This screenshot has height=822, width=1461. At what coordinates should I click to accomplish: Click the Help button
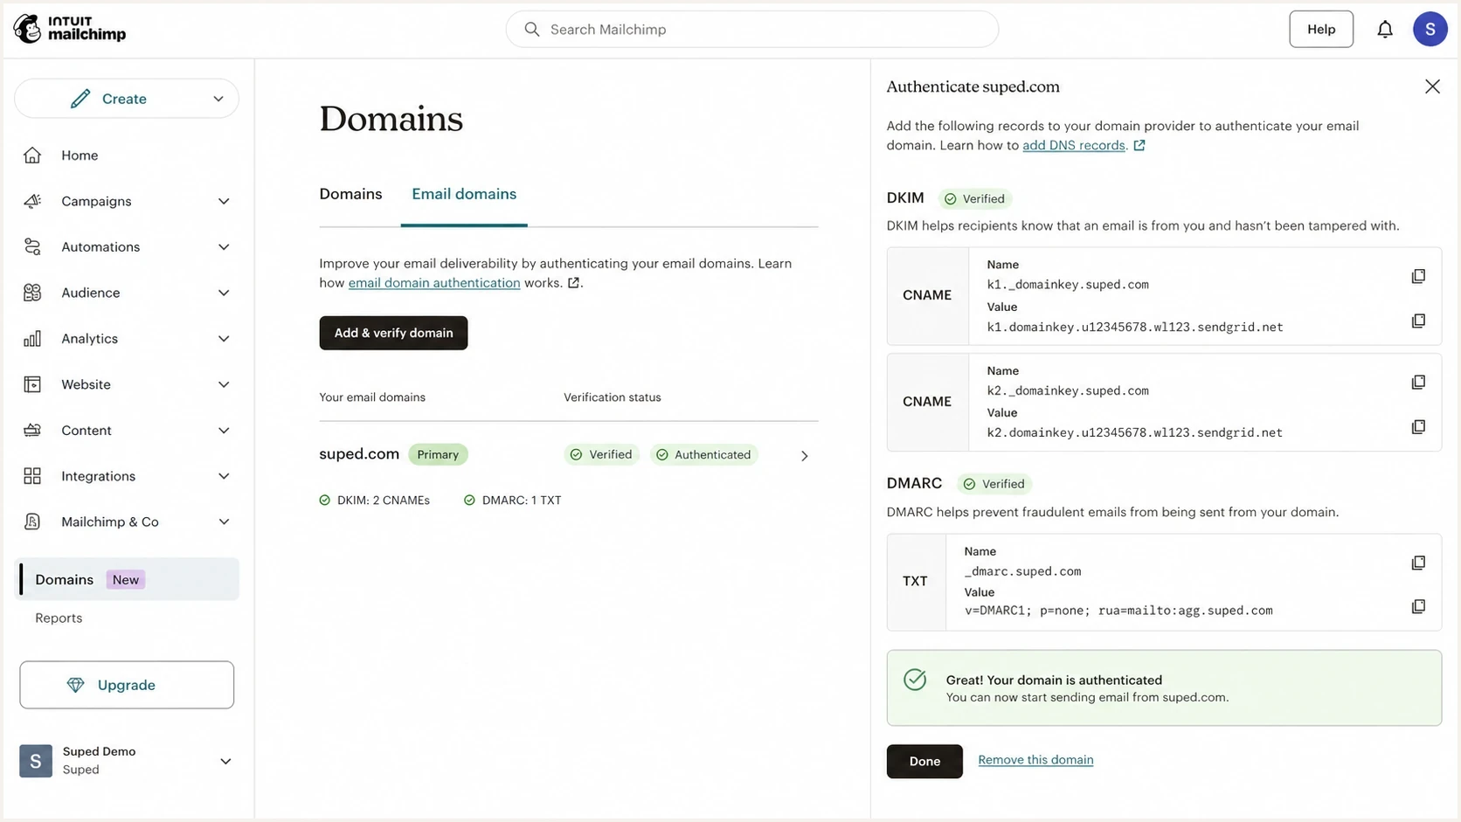pos(1321,30)
